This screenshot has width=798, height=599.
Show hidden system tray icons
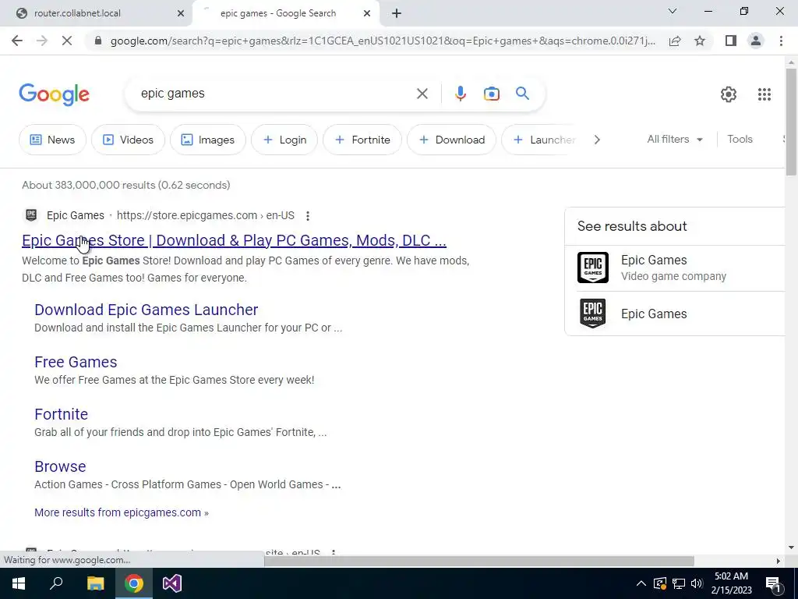click(641, 583)
